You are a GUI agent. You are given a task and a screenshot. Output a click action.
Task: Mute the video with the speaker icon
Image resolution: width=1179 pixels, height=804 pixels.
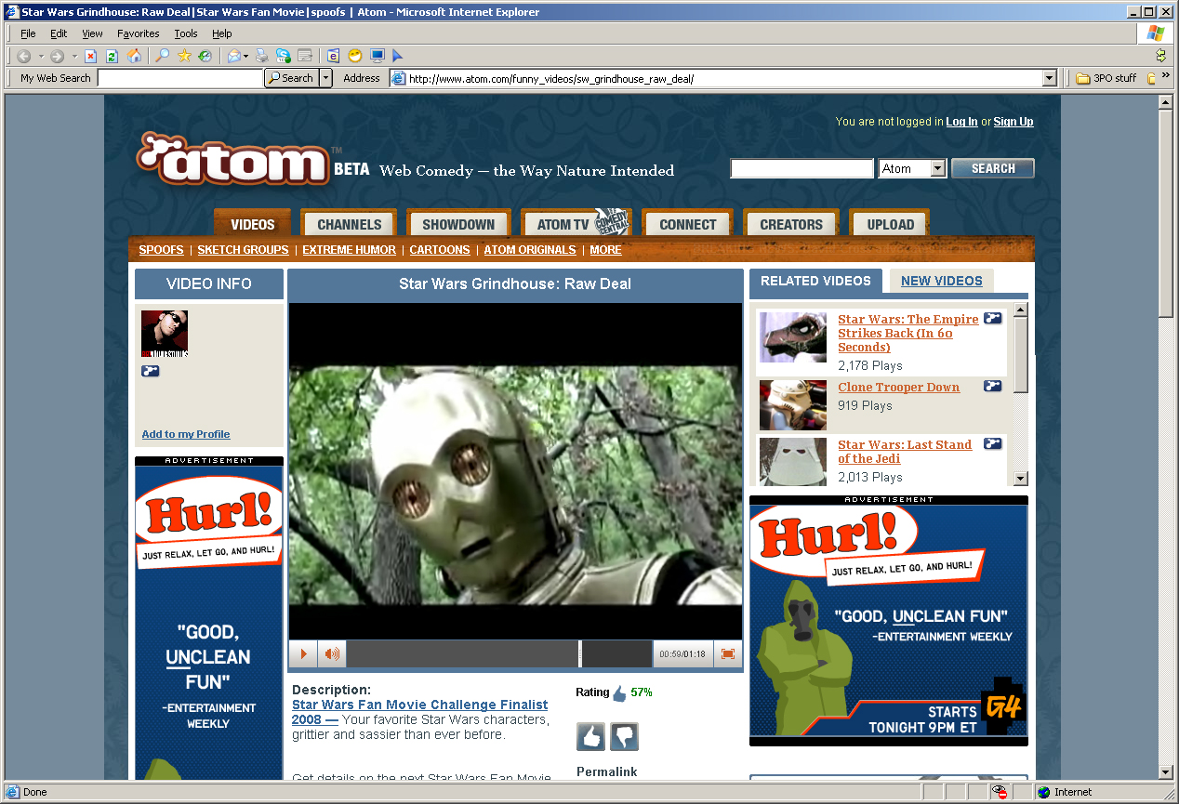click(x=331, y=654)
